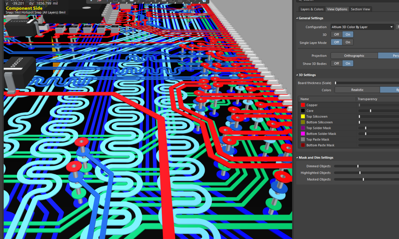This screenshot has width=399, height=239.
Task: Select the Place String text tool
Action: click(x=188, y=1)
